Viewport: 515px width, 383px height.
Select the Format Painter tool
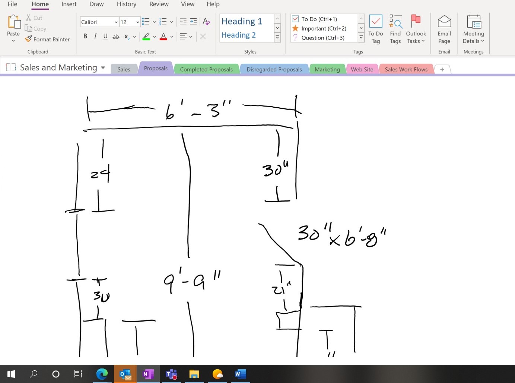[47, 39]
